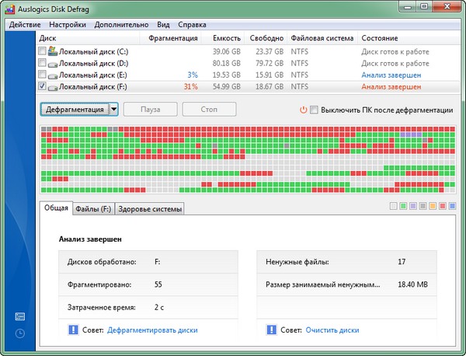Click the drive icon for Локальный диск (C:)
The width and height of the screenshot is (466, 356).
pos(53,51)
